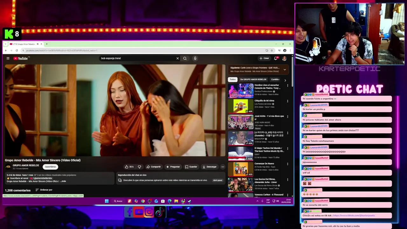This screenshot has width=407, height=229.
Task: Open options for El Mejor Techno video
Action: [287, 149]
